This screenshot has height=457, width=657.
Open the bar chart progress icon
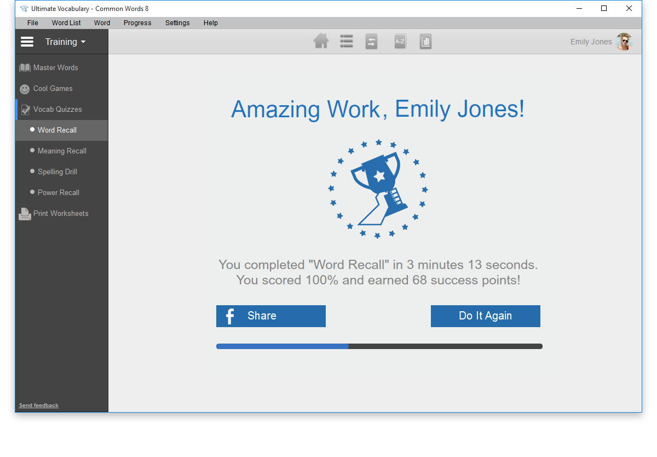point(426,42)
